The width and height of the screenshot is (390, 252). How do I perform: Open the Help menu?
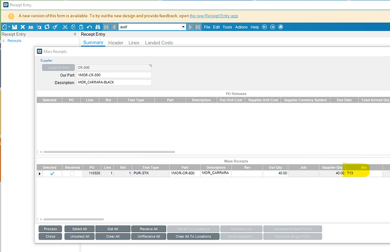click(255, 27)
